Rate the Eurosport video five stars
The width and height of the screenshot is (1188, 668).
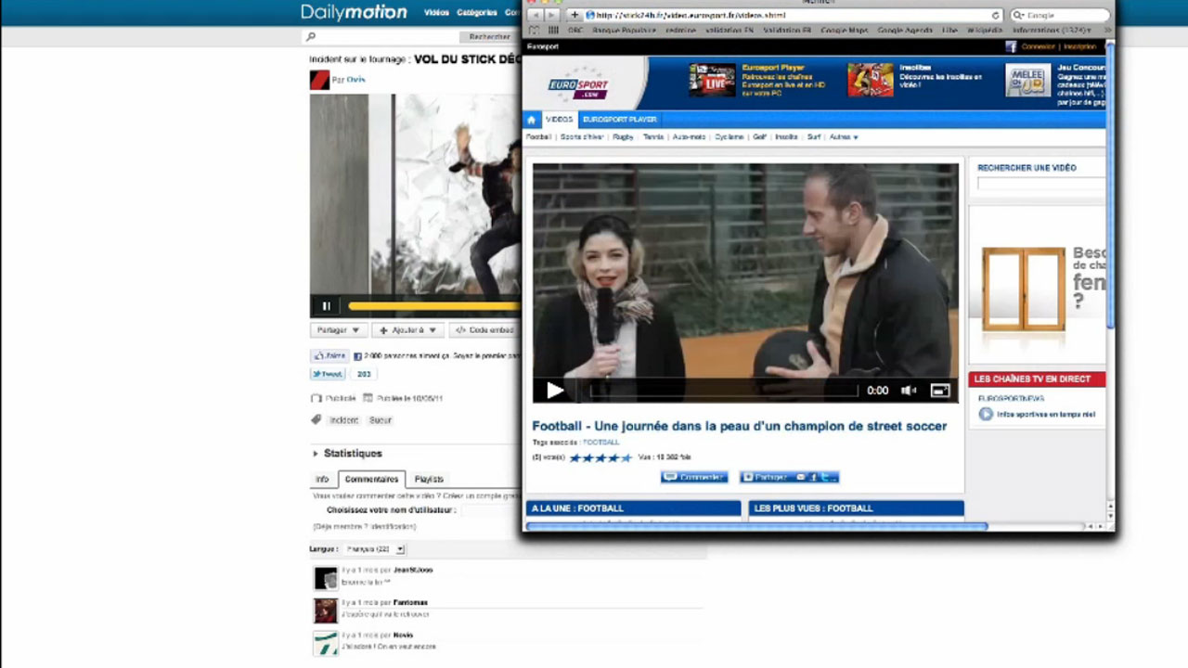(626, 457)
